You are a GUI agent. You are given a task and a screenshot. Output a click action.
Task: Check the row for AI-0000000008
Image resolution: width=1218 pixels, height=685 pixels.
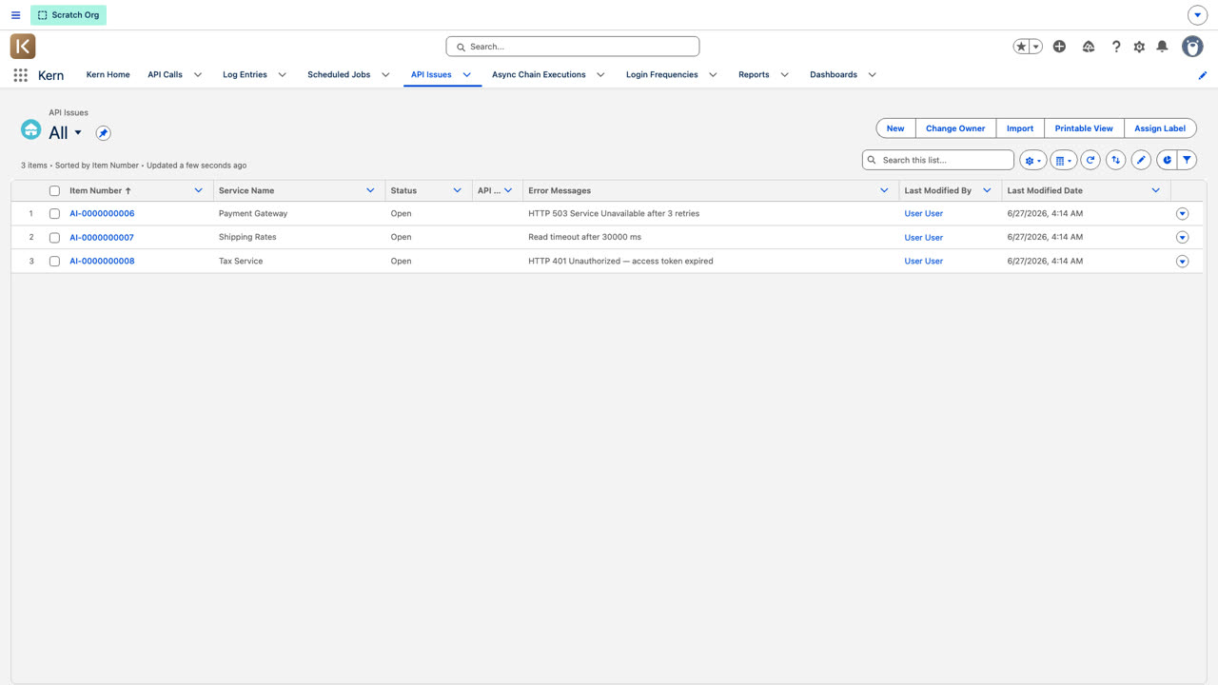tap(54, 261)
